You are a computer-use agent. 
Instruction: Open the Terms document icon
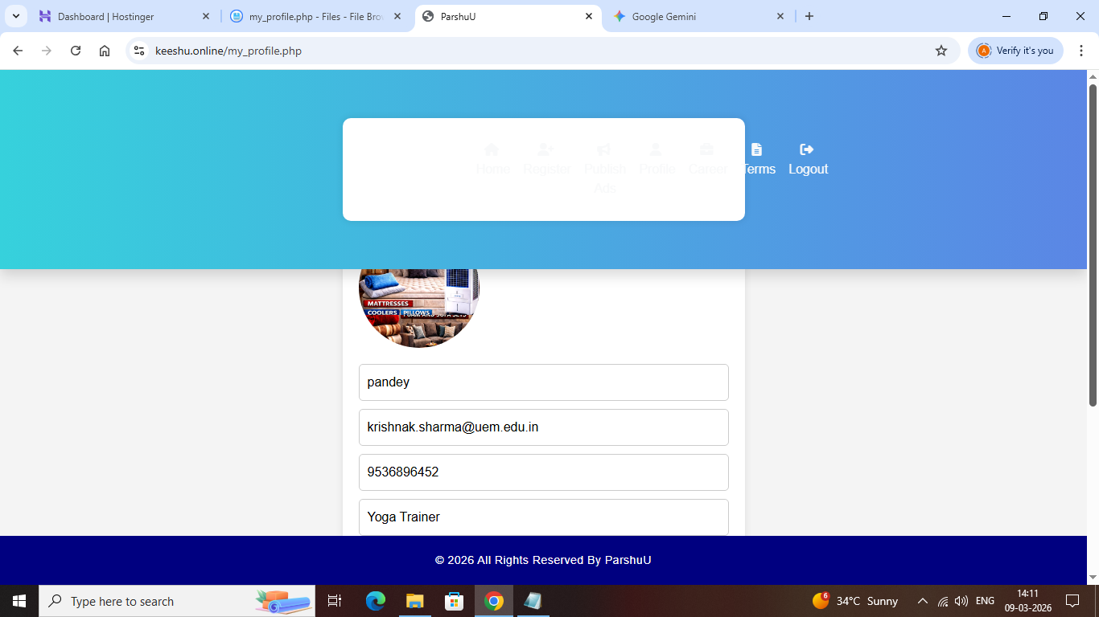[x=756, y=149]
